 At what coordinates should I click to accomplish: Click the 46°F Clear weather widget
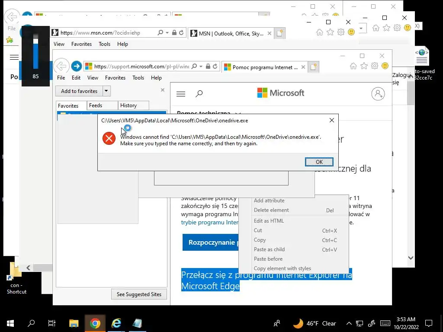pos(315,323)
